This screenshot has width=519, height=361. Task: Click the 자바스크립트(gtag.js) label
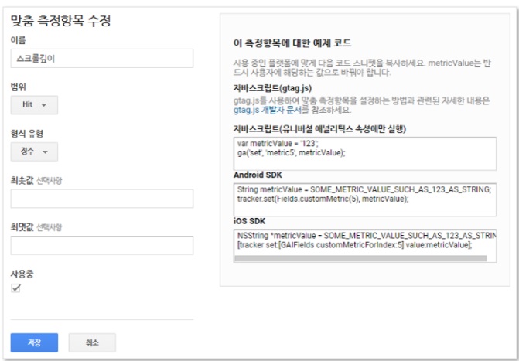272,89
